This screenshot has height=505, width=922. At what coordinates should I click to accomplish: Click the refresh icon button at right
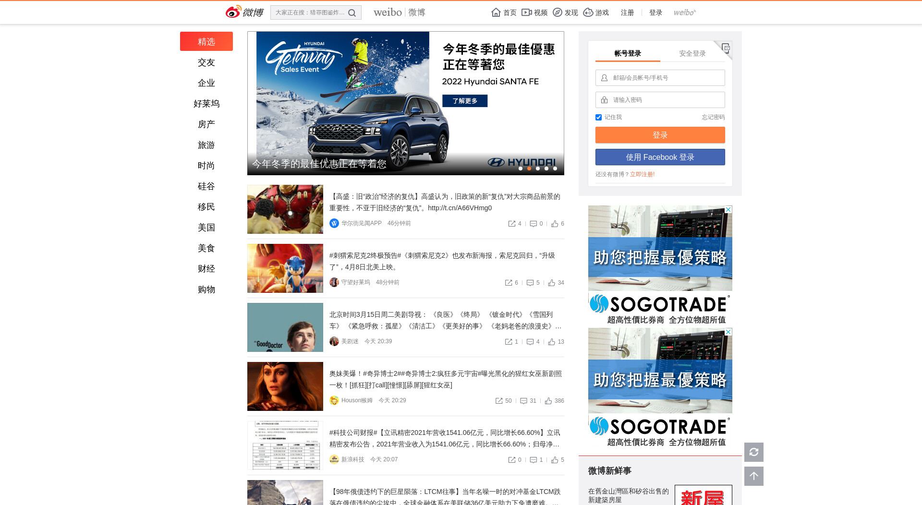point(754,452)
